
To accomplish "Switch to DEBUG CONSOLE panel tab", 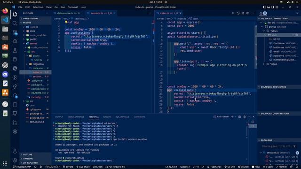I will pos(76,117).
